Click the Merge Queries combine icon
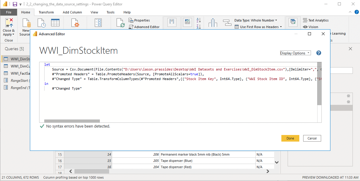This screenshot has height=181, width=360. [x=293, y=22]
